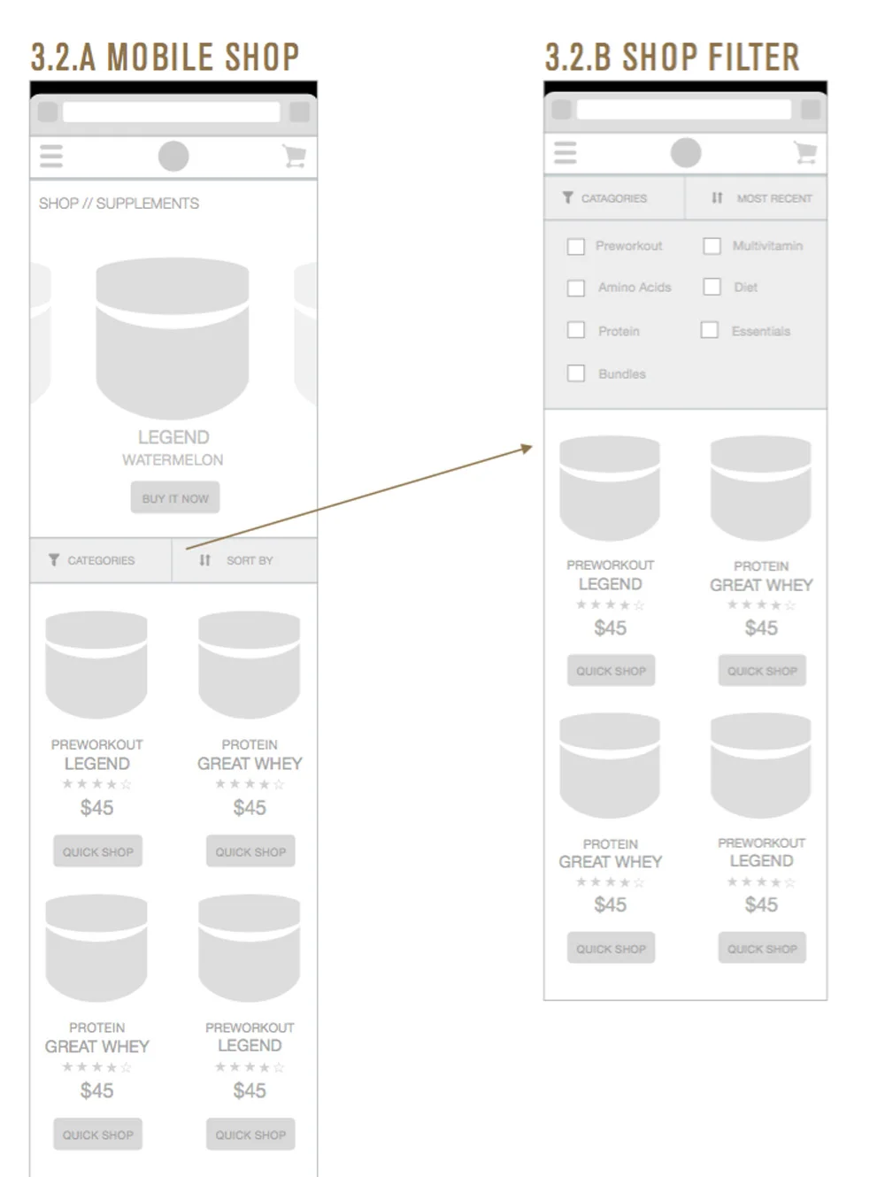Check the Amino Acids checkbox
The image size is (885, 1177).
tap(576, 288)
